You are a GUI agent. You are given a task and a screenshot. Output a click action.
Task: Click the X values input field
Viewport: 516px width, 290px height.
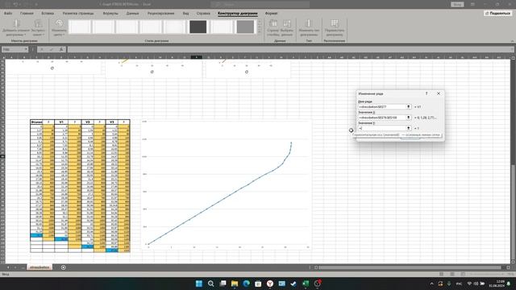tap(382, 118)
